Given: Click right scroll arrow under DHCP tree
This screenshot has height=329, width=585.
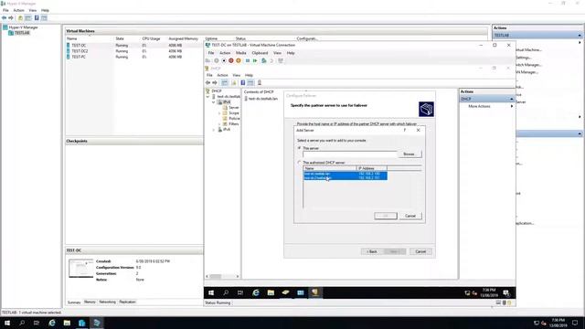Looking at the screenshot, I should pos(238,276).
